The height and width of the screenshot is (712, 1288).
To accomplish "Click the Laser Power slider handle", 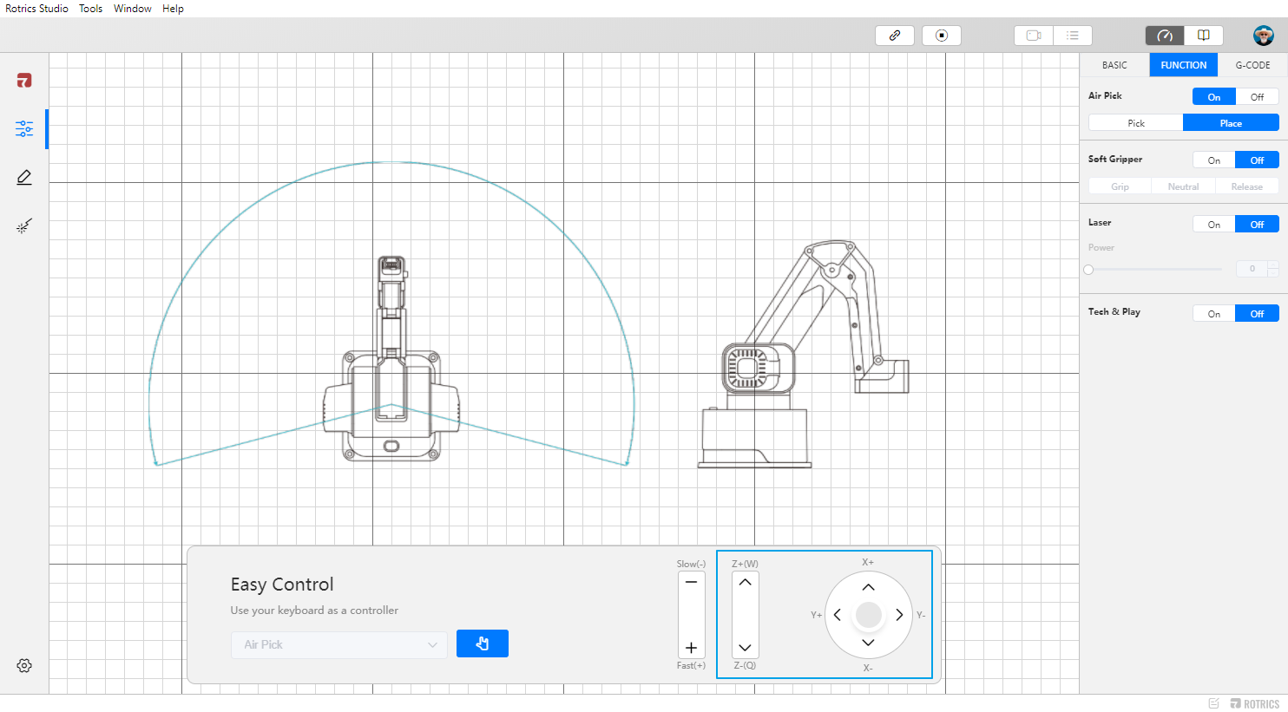I will 1088,270.
